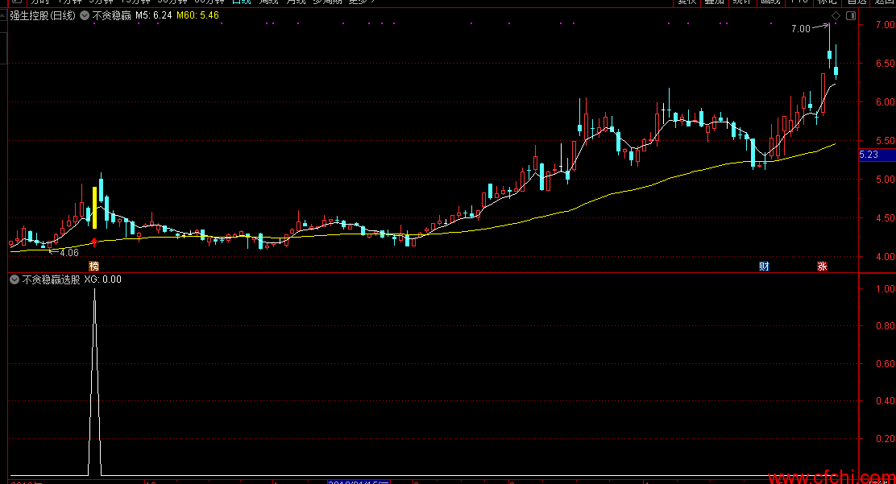The width and height of the screenshot is (896, 484).
Task: Click the 不贪稳赢选股 sub-indicator label
Action: pyautogui.click(x=51, y=279)
